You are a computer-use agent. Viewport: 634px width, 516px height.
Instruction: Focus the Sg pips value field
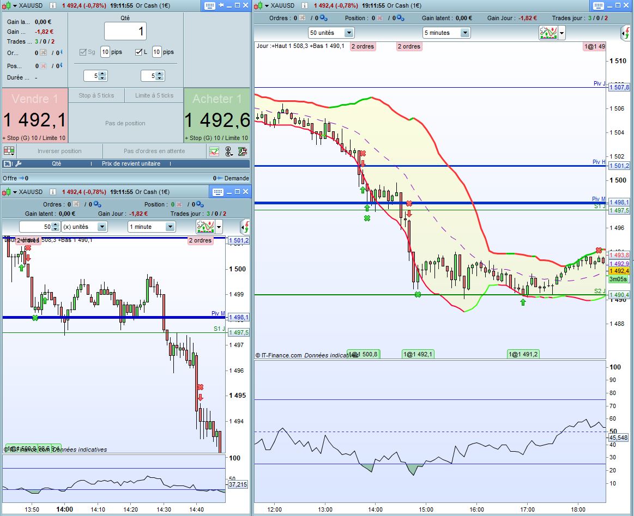click(x=105, y=52)
